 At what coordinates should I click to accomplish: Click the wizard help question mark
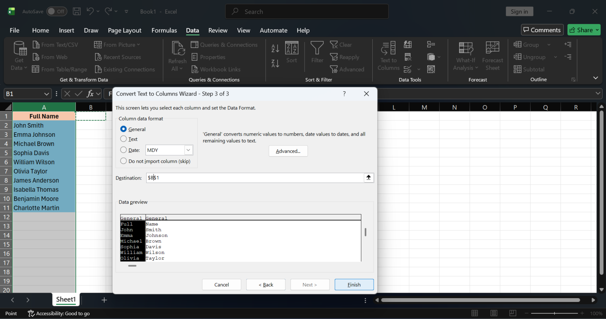click(344, 94)
